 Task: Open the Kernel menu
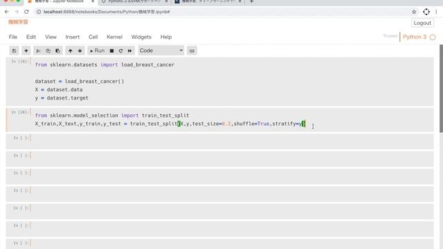coord(114,37)
